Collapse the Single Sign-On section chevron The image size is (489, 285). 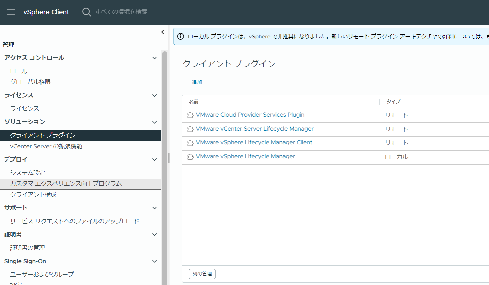[155, 261]
